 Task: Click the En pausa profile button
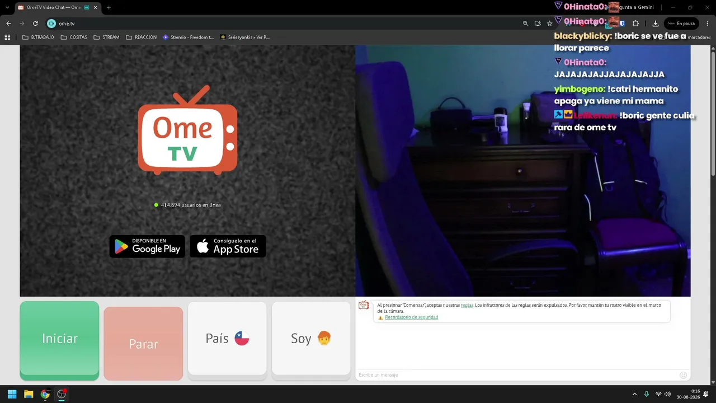point(681,24)
